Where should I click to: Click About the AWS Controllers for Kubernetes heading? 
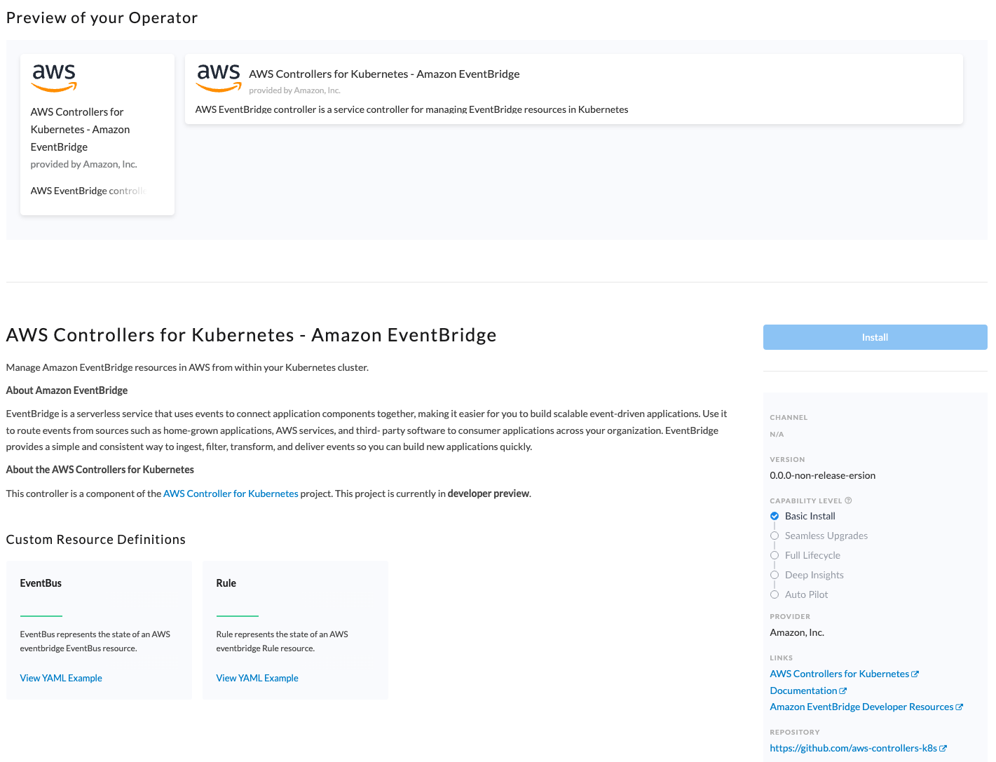pyautogui.click(x=100, y=470)
